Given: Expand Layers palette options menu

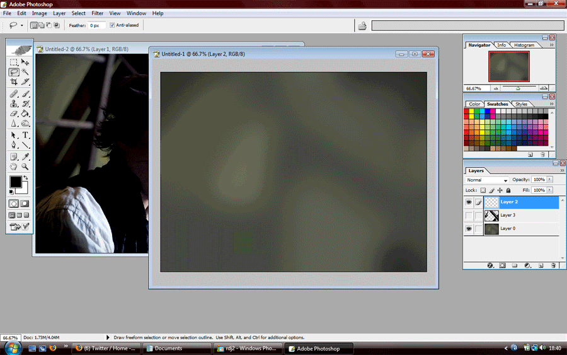Looking at the screenshot, I should pyautogui.click(x=562, y=170).
